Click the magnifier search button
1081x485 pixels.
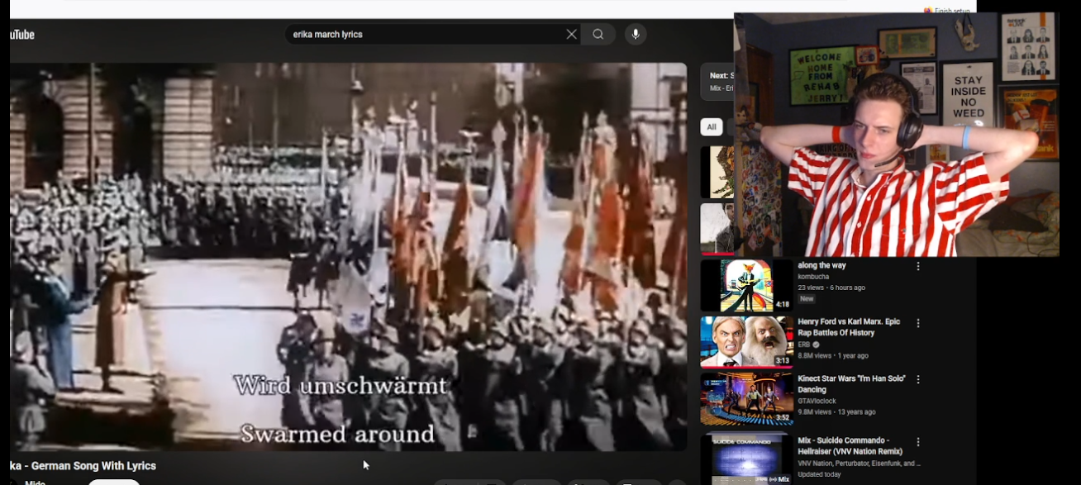(598, 34)
